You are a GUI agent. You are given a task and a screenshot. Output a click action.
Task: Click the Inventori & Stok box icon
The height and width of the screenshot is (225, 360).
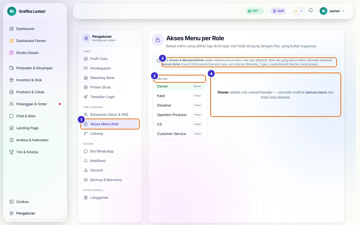(x=11, y=80)
